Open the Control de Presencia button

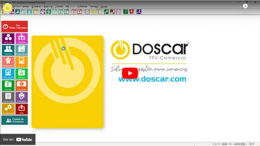coord(14,120)
